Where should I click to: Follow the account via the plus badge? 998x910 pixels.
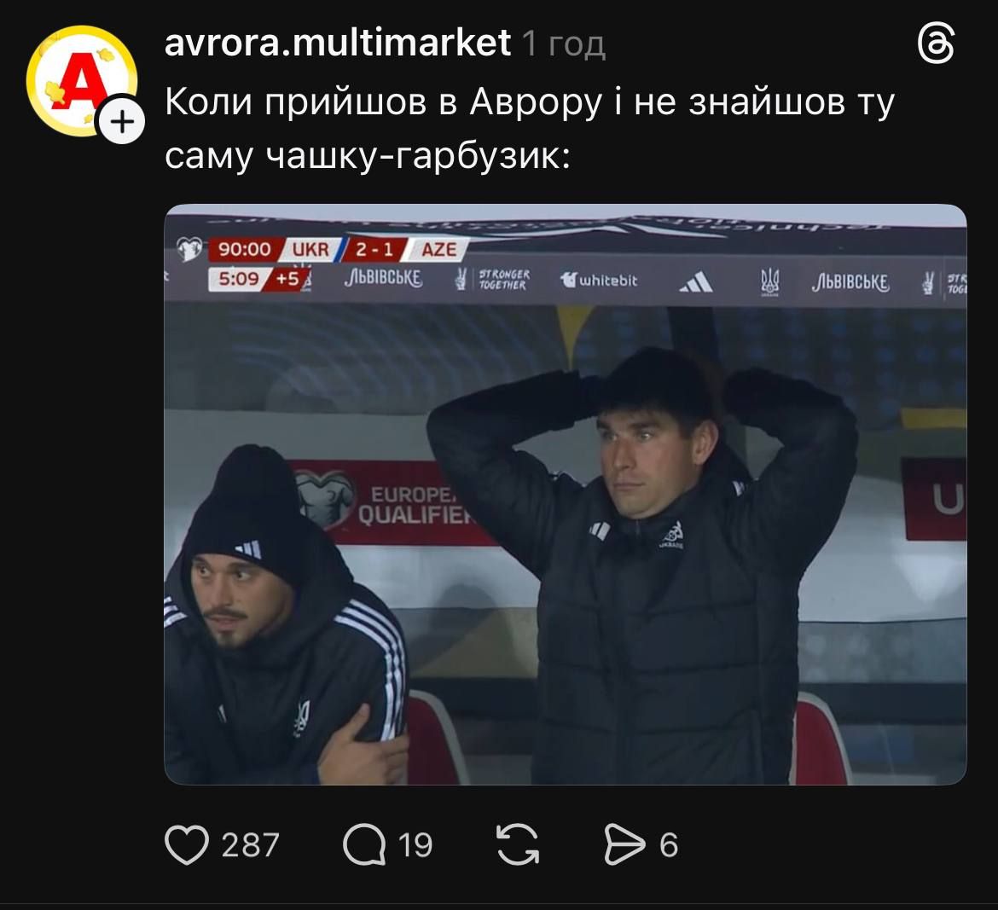click(121, 119)
